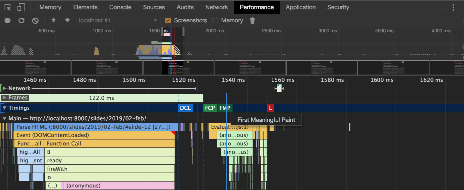This screenshot has height=190, width=464.
Task: Open the localhost #1 recording dropdown
Action: click(118, 20)
